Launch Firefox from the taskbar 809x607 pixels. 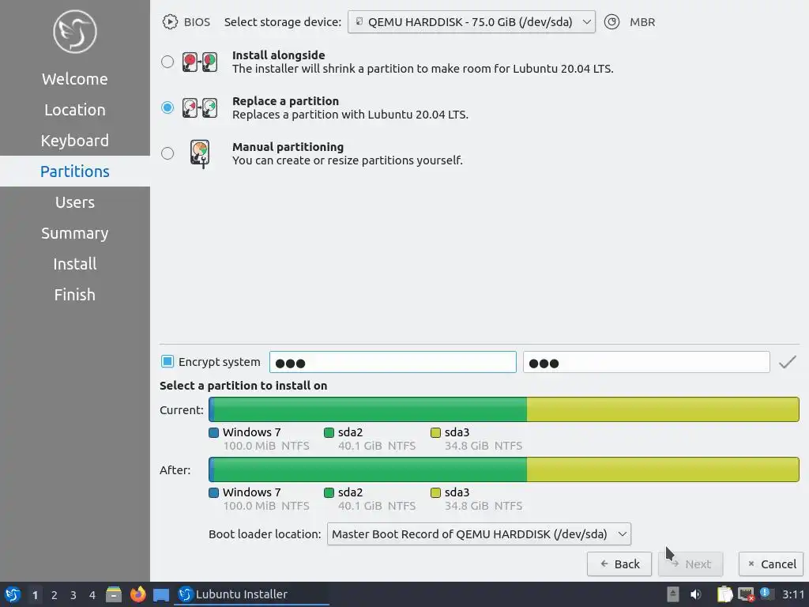coord(137,594)
